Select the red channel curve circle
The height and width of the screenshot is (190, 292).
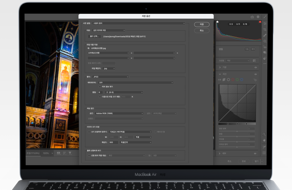coord(233,80)
